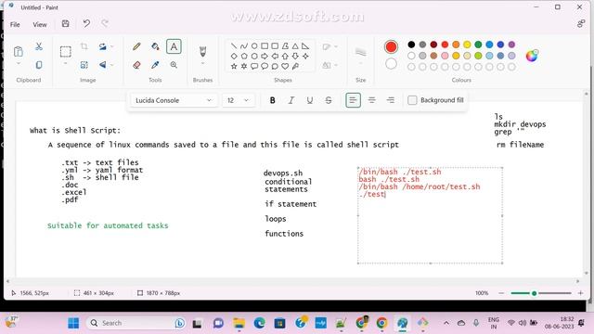Select the Fill bucket tool
594x334 pixels.
(155, 46)
